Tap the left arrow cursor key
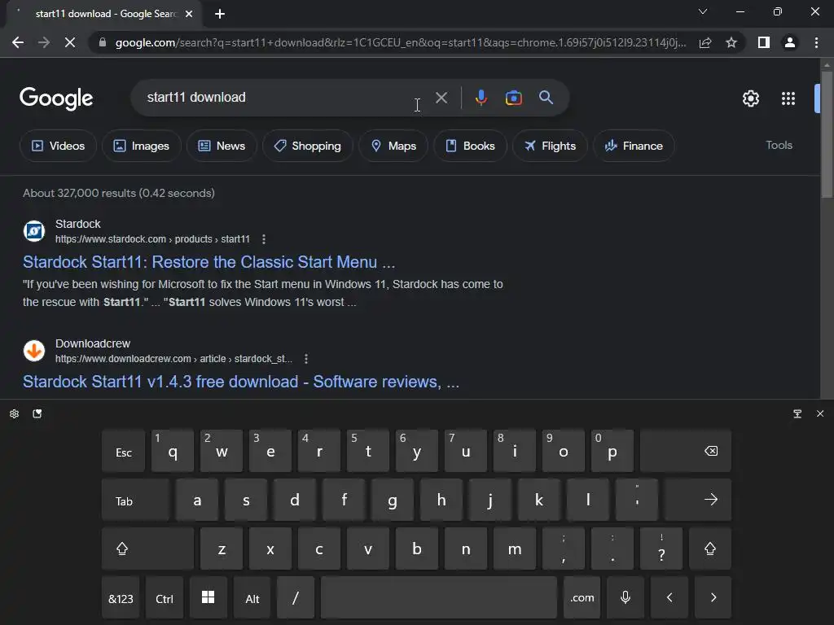The width and height of the screenshot is (834, 625). [669, 598]
